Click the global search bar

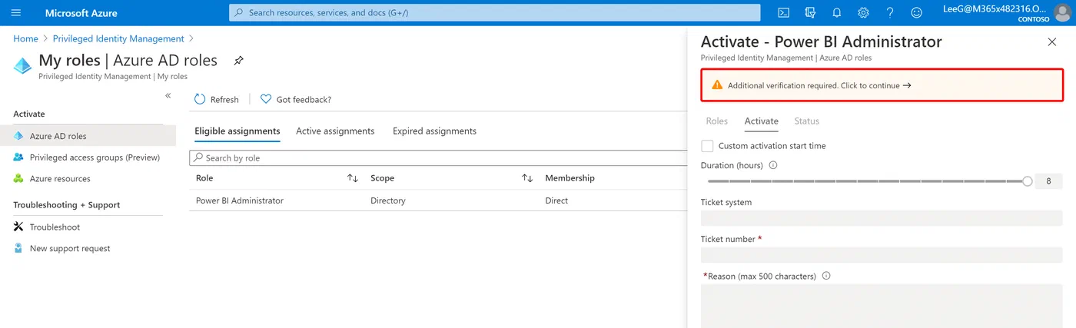pos(494,12)
